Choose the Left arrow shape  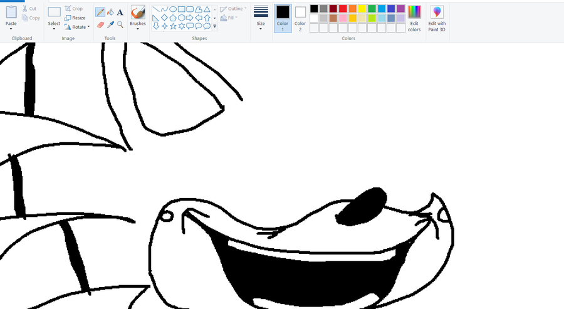click(198, 18)
